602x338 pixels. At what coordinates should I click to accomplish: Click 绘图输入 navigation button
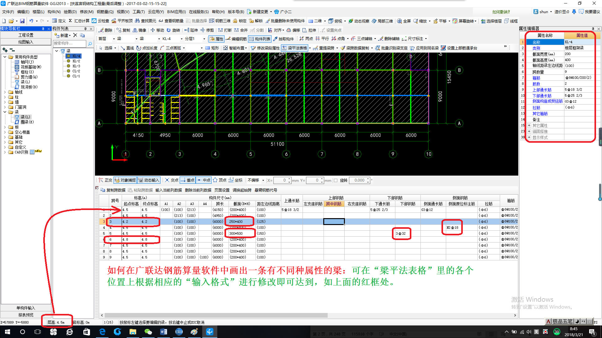coord(26,42)
